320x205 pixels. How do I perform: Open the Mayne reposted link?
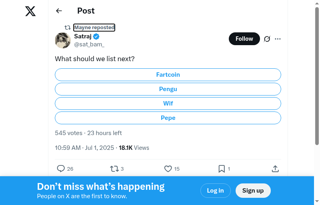tap(94, 28)
